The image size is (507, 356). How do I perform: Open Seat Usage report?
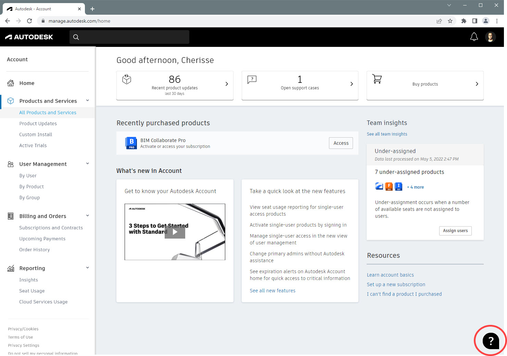click(32, 291)
